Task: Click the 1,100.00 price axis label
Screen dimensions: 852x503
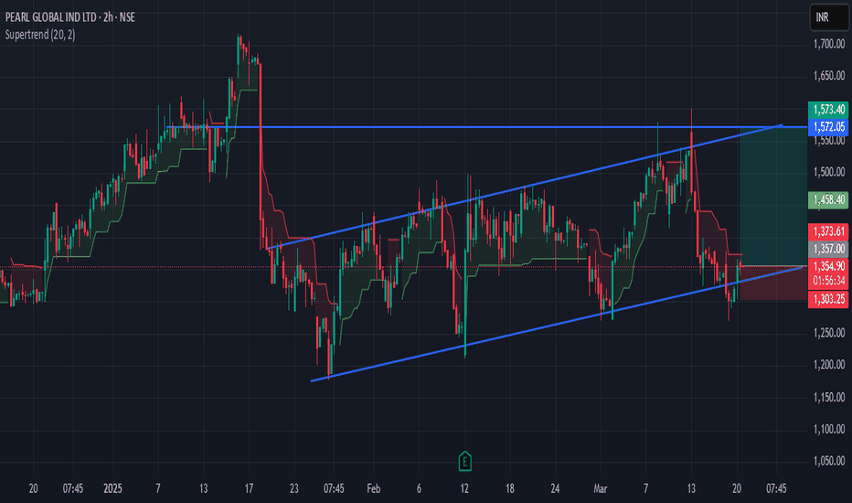Action: point(828,430)
